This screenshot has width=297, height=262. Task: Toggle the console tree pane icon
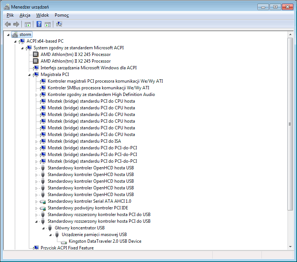[x=28, y=24]
